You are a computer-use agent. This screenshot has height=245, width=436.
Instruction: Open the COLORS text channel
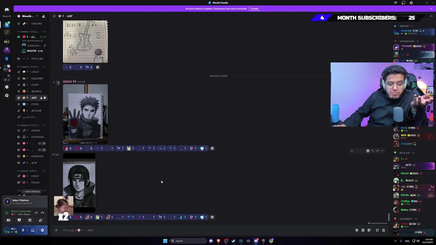[32, 23]
